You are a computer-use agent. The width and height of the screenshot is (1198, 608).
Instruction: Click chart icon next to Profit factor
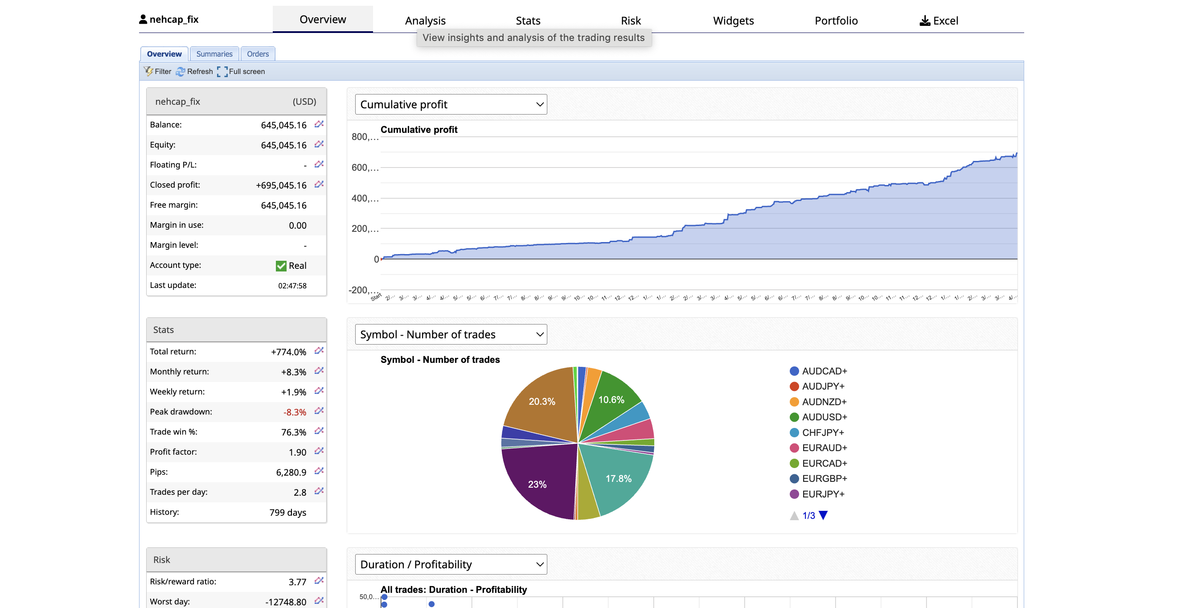click(319, 451)
